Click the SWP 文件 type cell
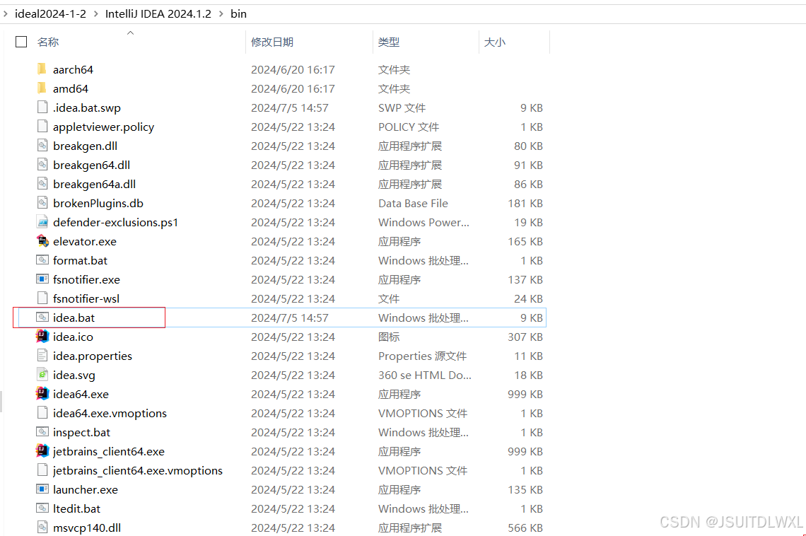806x536 pixels. tap(402, 107)
